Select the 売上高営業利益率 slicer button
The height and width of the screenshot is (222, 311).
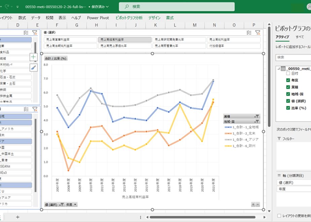click(70, 40)
